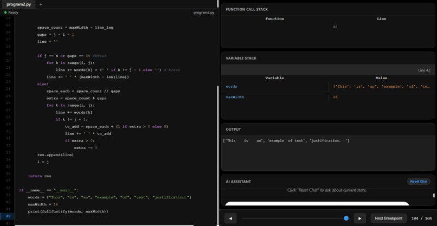Click the AI ASSISTANT heading
This screenshot has width=437, height=226.
point(238,182)
